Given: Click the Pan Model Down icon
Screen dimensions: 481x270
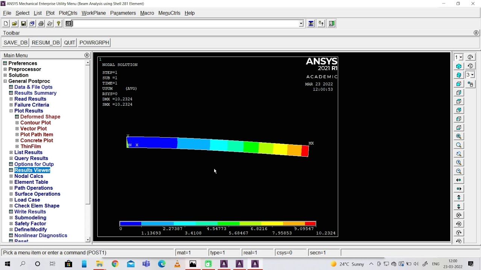Looking at the screenshot, I should tap(459, 206).
